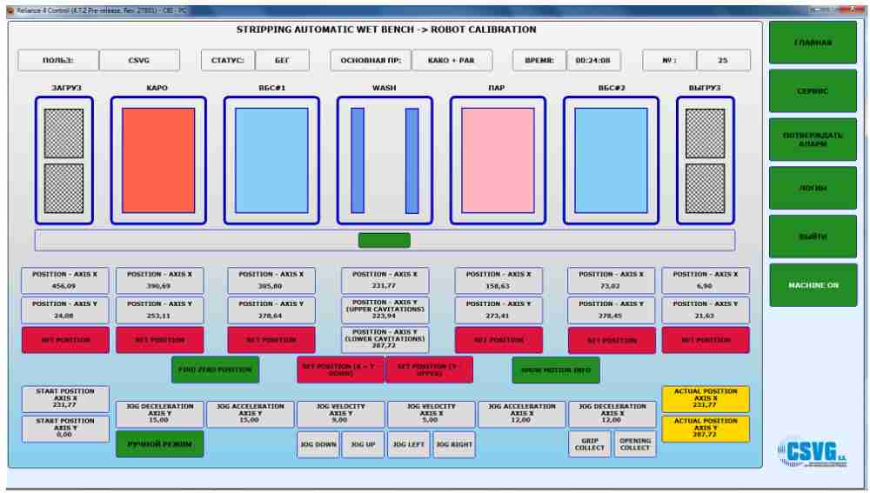Open the СЕРВИС service page
Image resolution: width=870 pixels, height=493 pixels.
click(x=812, y=90)
